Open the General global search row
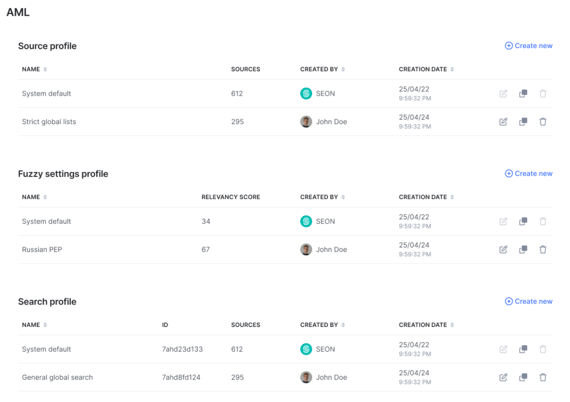The height and width of the screenshot is (402, 570). pos(57,377)
